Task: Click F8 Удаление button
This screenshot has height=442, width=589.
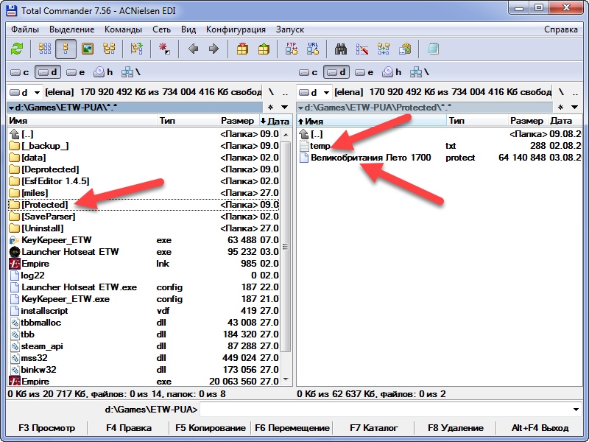Action: click(456, 428)
